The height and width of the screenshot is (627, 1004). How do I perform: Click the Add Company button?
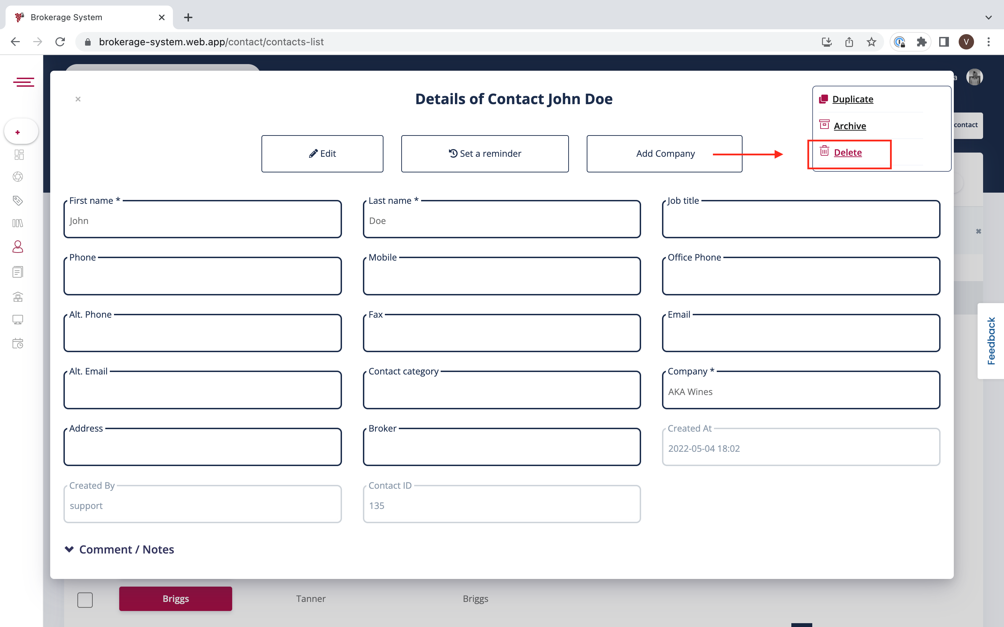(x=664, y=154)
